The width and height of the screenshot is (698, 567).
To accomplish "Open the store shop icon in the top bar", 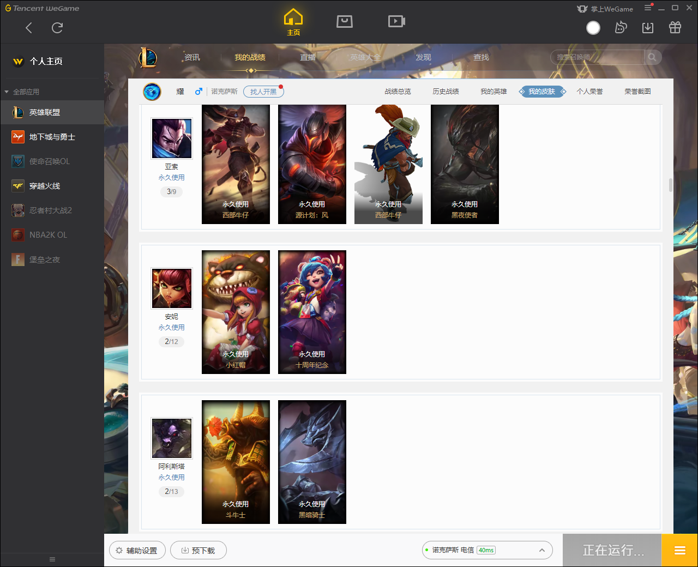I will pos(345,21).
